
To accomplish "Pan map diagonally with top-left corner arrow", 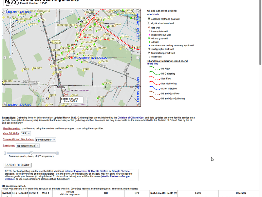I will [5, 11].
